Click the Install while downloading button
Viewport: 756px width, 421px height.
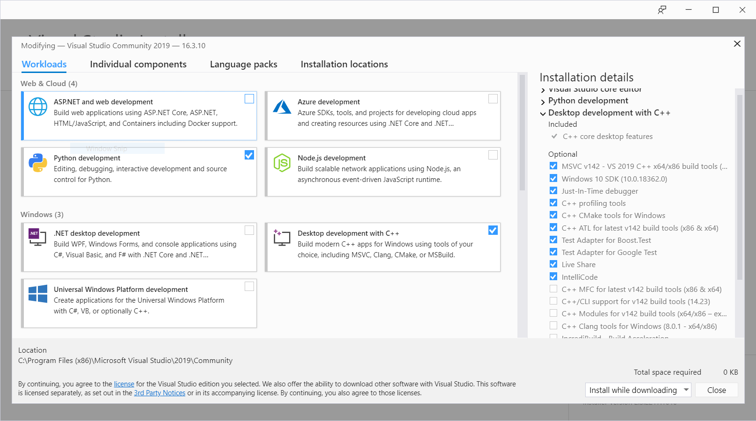coord(632,390)
